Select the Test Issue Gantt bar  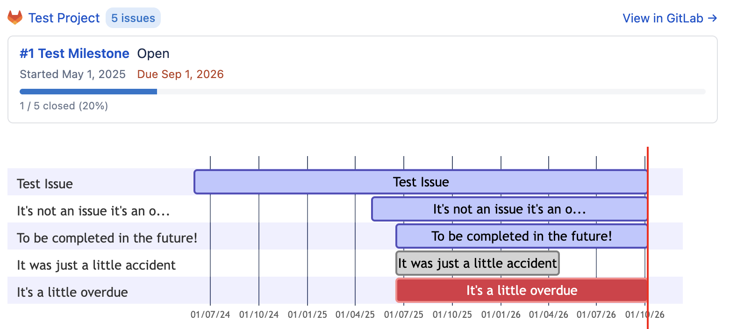tap(421, 182)
